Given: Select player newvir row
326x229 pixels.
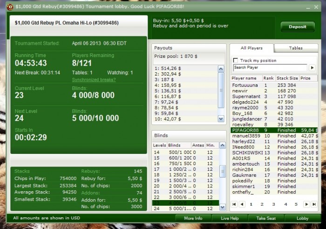Looking at the screenshot, I should pyautogui.click(x=274, y=91).
